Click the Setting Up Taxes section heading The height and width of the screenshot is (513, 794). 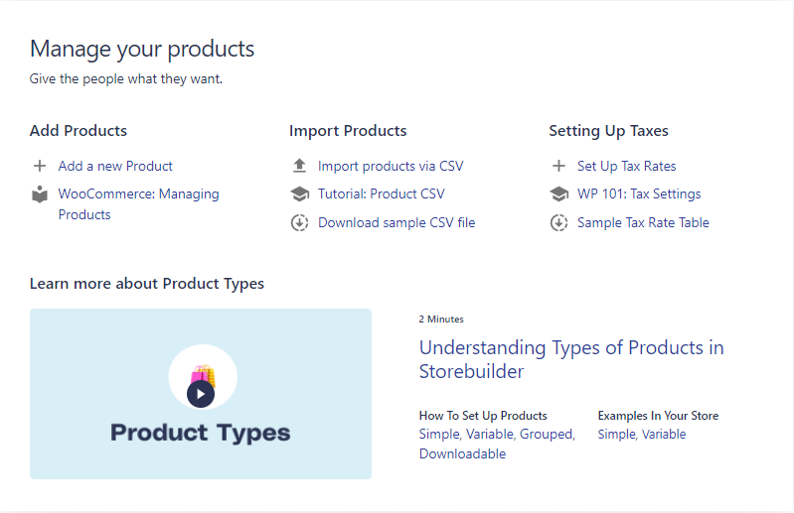click(608, 131)
